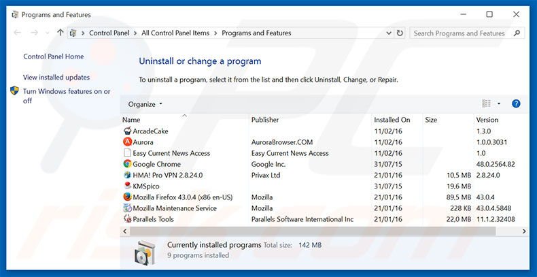This screenshot has height=277, width=537.
Task: Click version 48.0.2564.82
Action: pyautogui.click(x=496, y=164)
